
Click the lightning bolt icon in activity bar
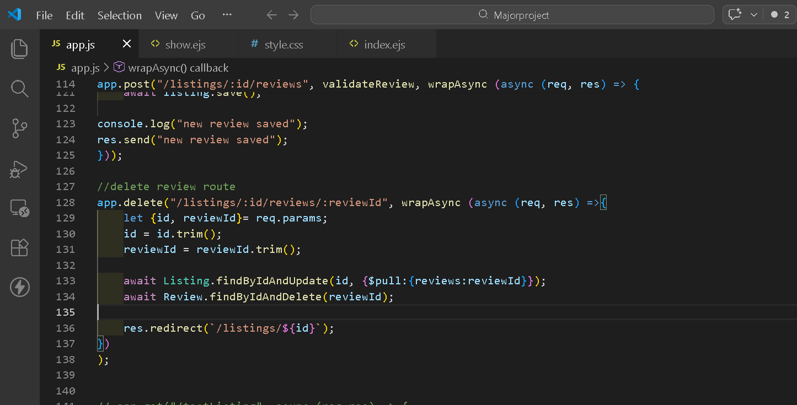(x=19, y=287)
